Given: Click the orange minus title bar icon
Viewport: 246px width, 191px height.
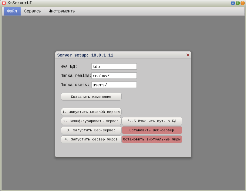Looking at the screenshot, I should [242, 3].
